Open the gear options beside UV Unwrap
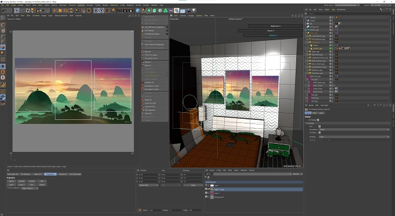The image size is (395, 216). point(167,31)
